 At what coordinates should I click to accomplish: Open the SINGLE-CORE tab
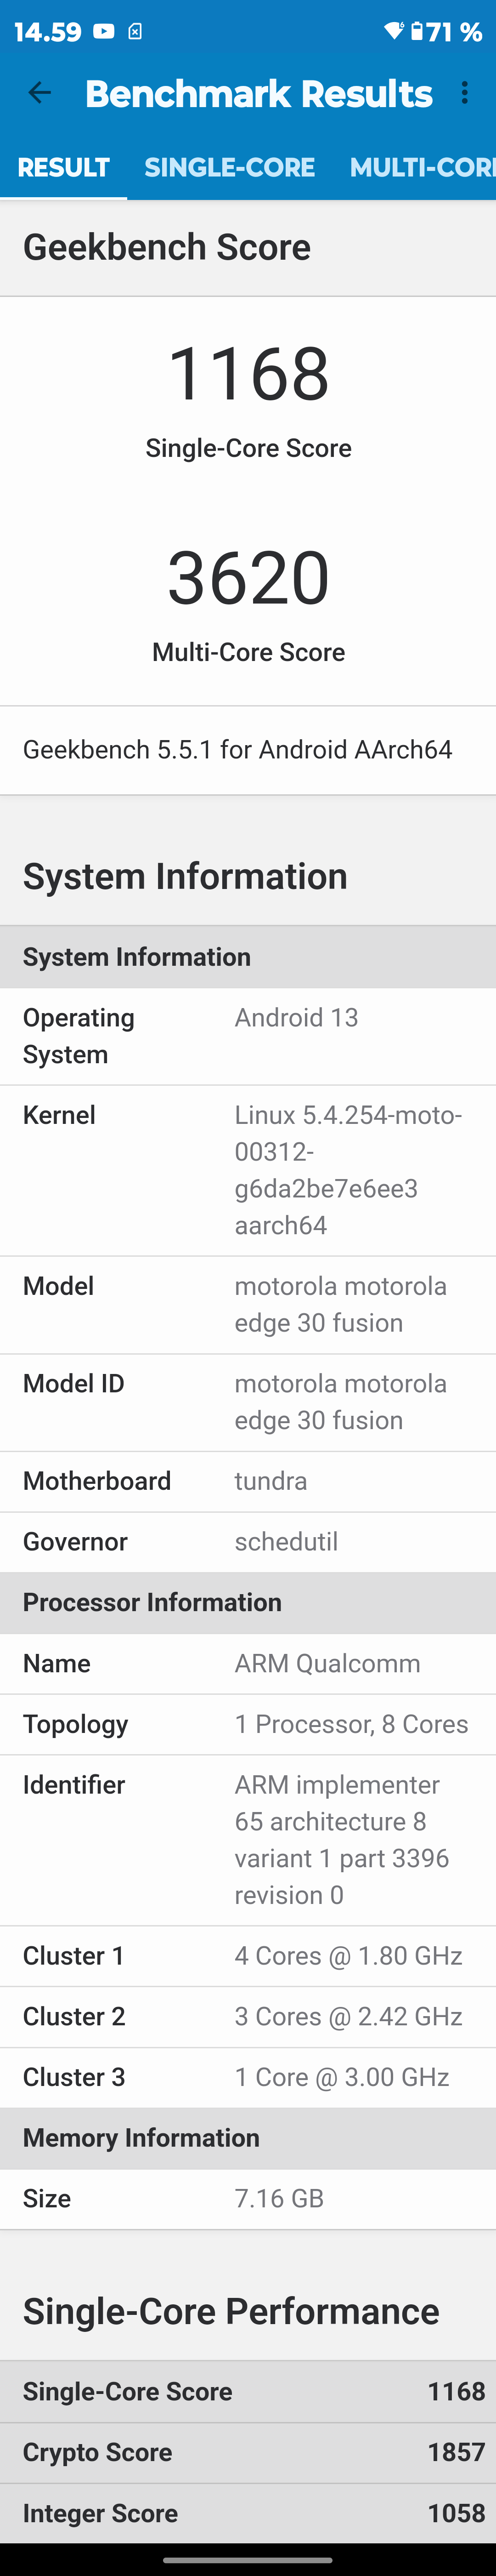tap(229, 167)
